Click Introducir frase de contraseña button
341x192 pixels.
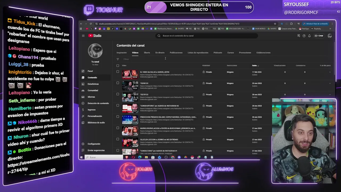coord(316,24)
